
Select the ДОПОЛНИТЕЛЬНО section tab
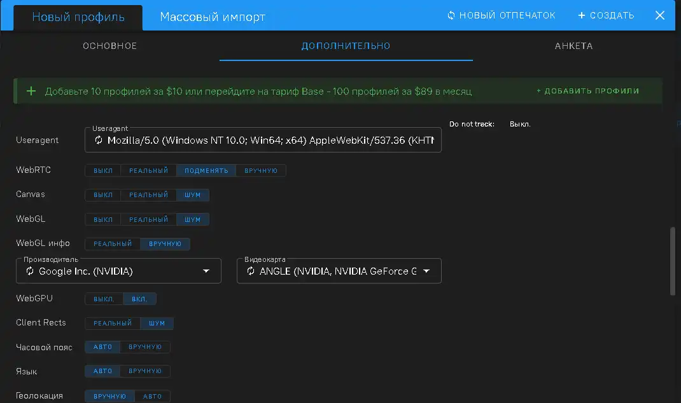tap(346, 46)
